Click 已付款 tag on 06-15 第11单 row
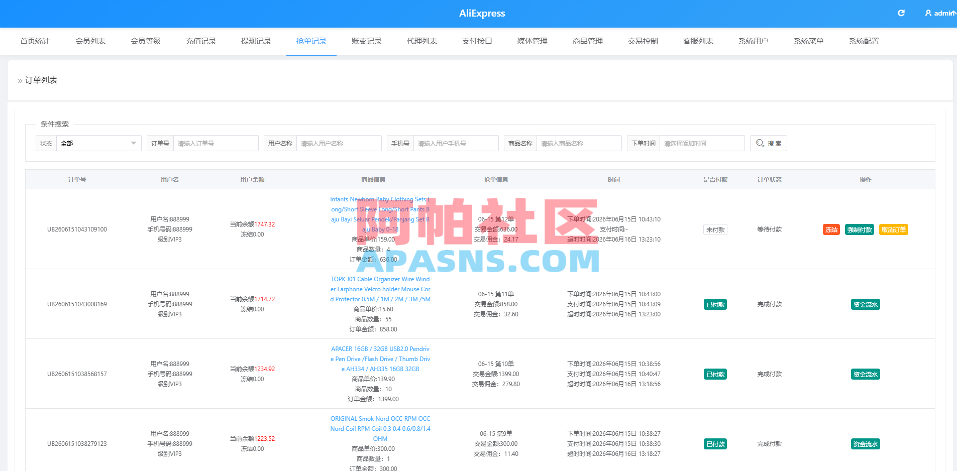 click(715, 304)
